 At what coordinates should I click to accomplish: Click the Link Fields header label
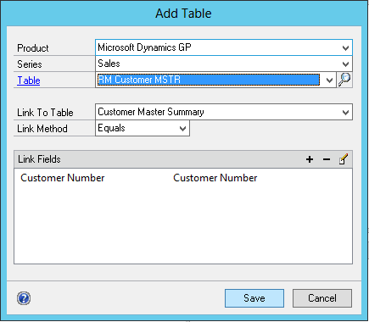39,159
